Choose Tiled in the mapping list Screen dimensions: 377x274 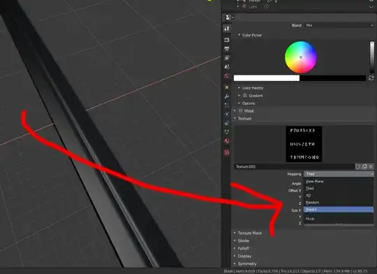point(339,188)
